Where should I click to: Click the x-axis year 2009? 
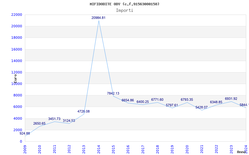(x=25, y=149)
